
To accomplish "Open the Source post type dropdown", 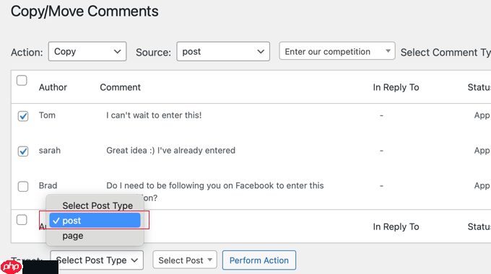I will [223, 51].
